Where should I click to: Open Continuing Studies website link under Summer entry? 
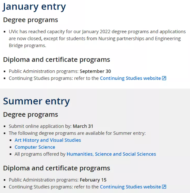pos(130,187)
